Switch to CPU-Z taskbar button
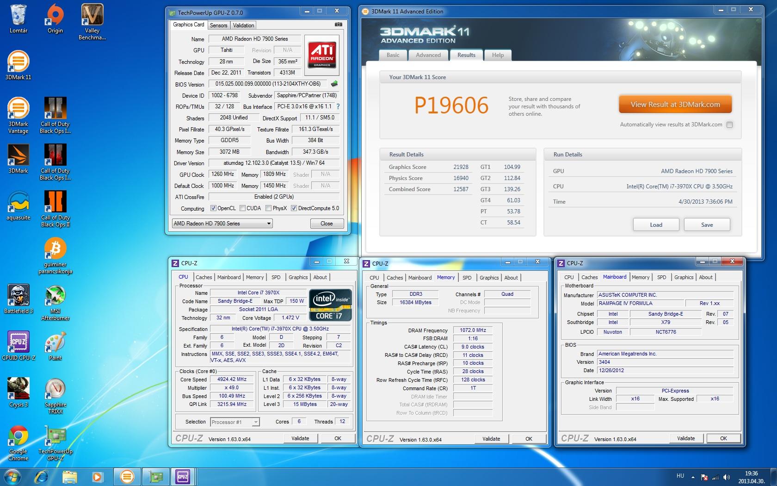Screen dimensions: 777x486 [183, 476]
